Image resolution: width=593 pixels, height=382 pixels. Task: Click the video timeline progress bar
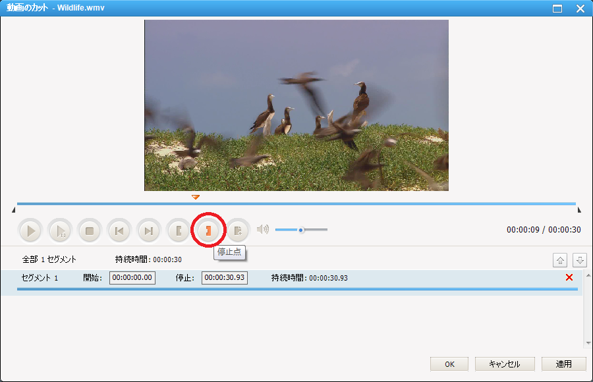296,204
